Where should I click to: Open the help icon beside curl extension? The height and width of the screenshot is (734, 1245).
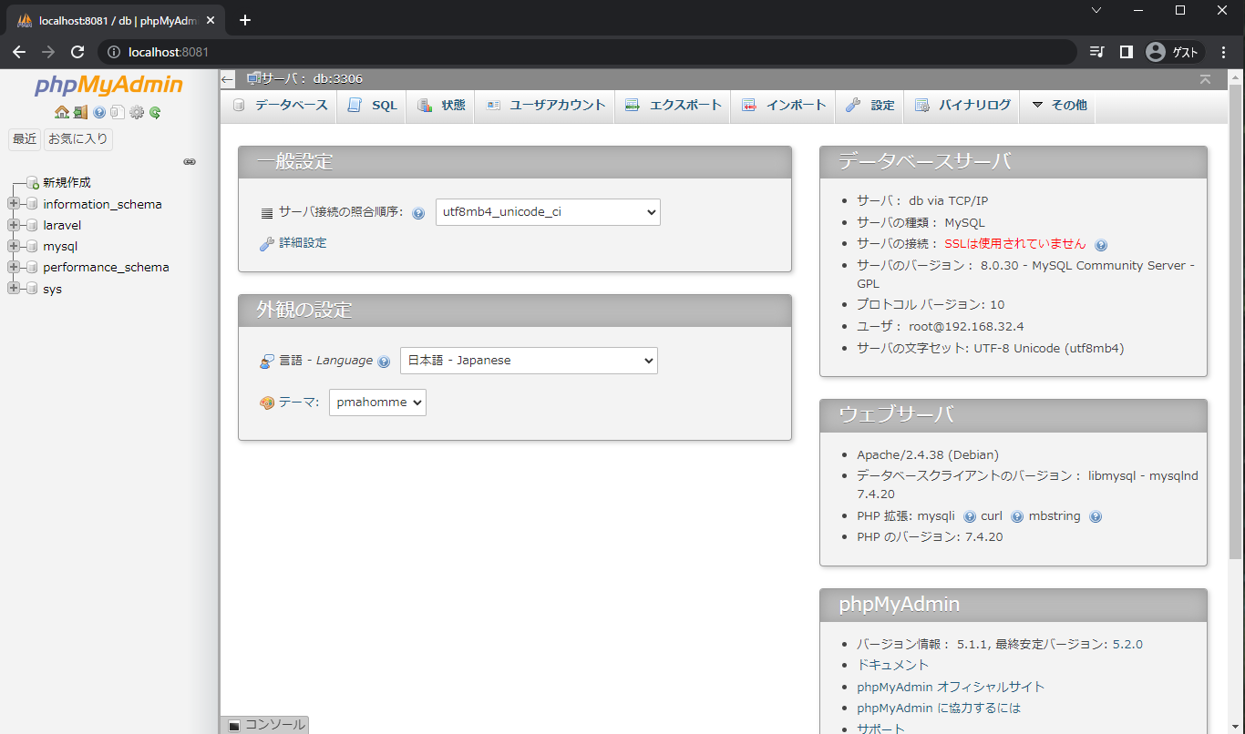click(1017, 516)
